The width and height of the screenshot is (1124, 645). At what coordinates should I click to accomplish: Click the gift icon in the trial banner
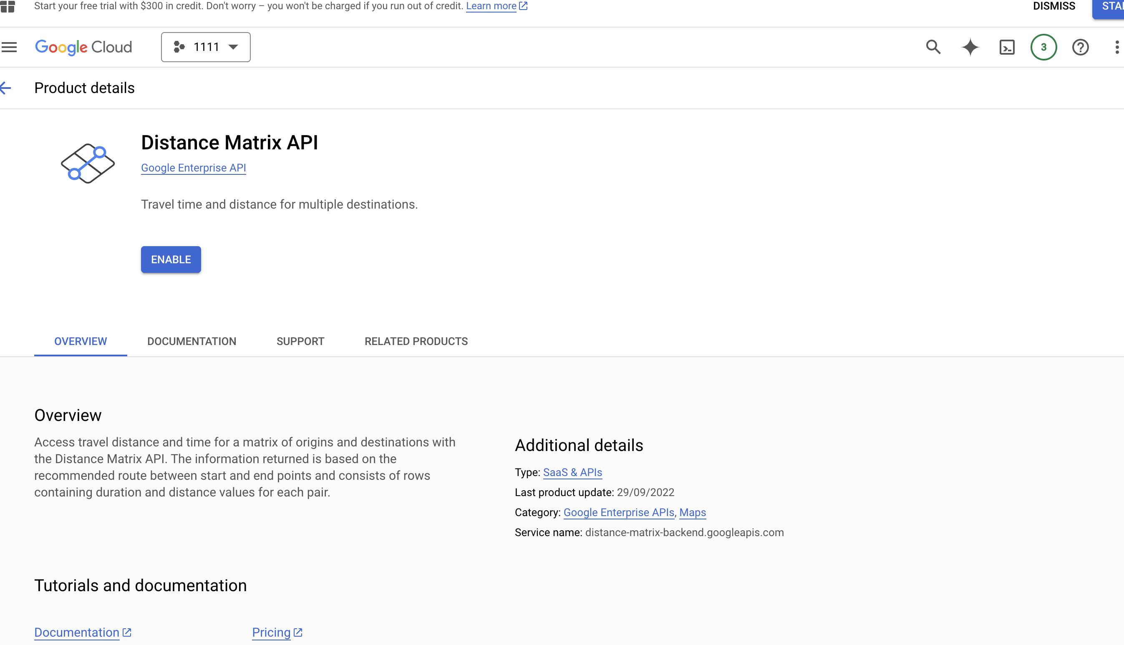[x=8, y=6]
